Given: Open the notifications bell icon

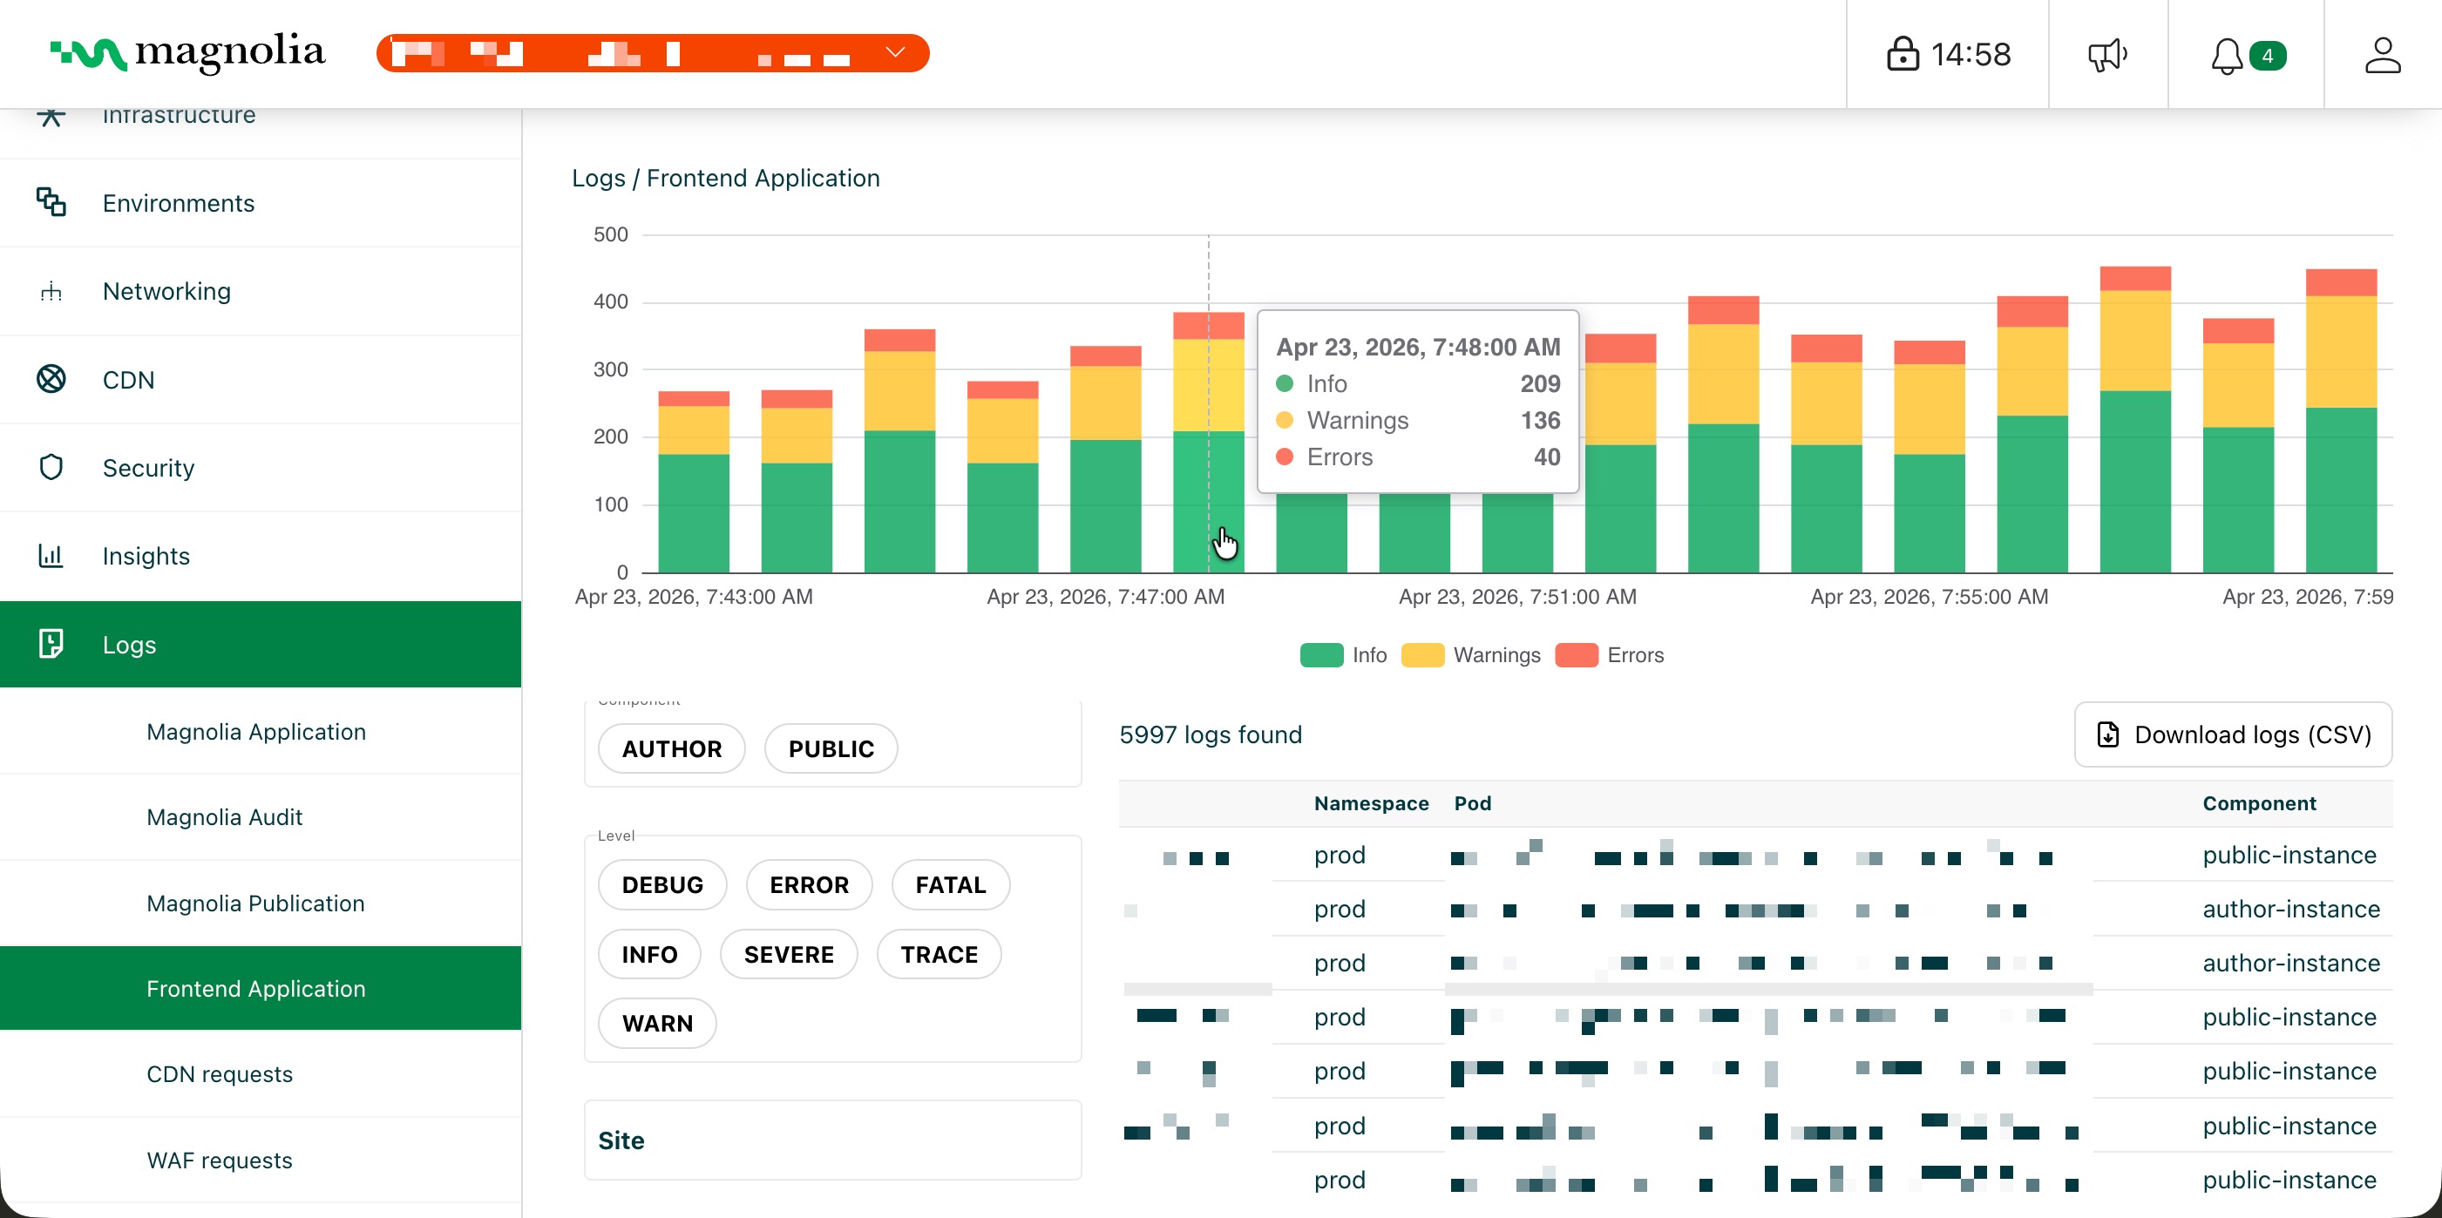Looking at the screenshot, I should (x=2226, y=55).
